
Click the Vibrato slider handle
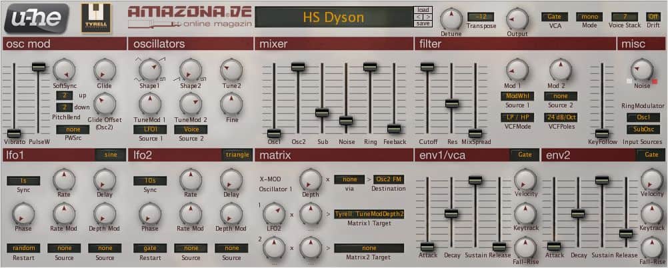(x=14, y=133)
